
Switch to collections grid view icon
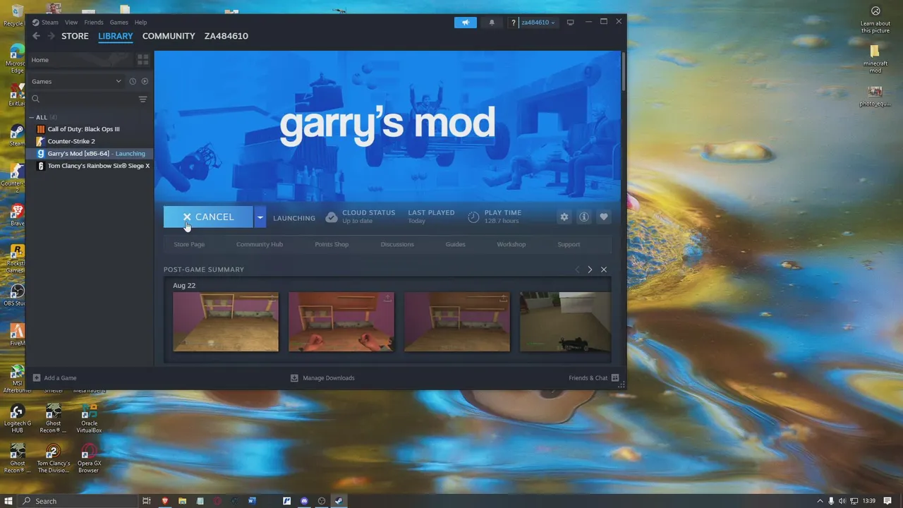143,60
